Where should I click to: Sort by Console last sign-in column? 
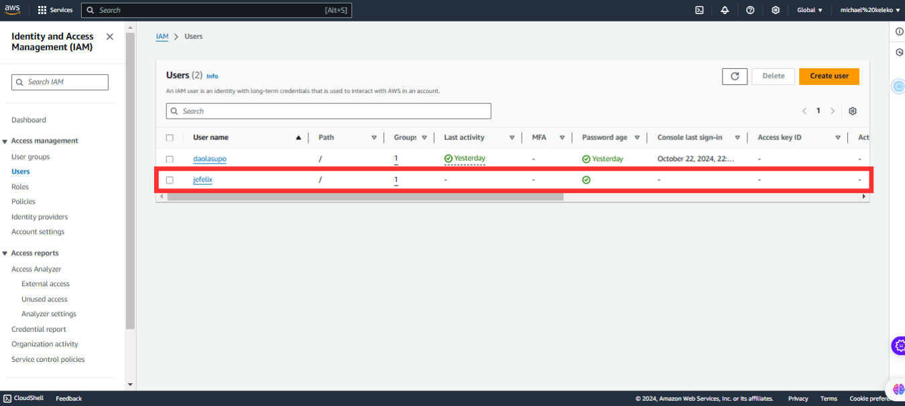click(x=737, y=137)
